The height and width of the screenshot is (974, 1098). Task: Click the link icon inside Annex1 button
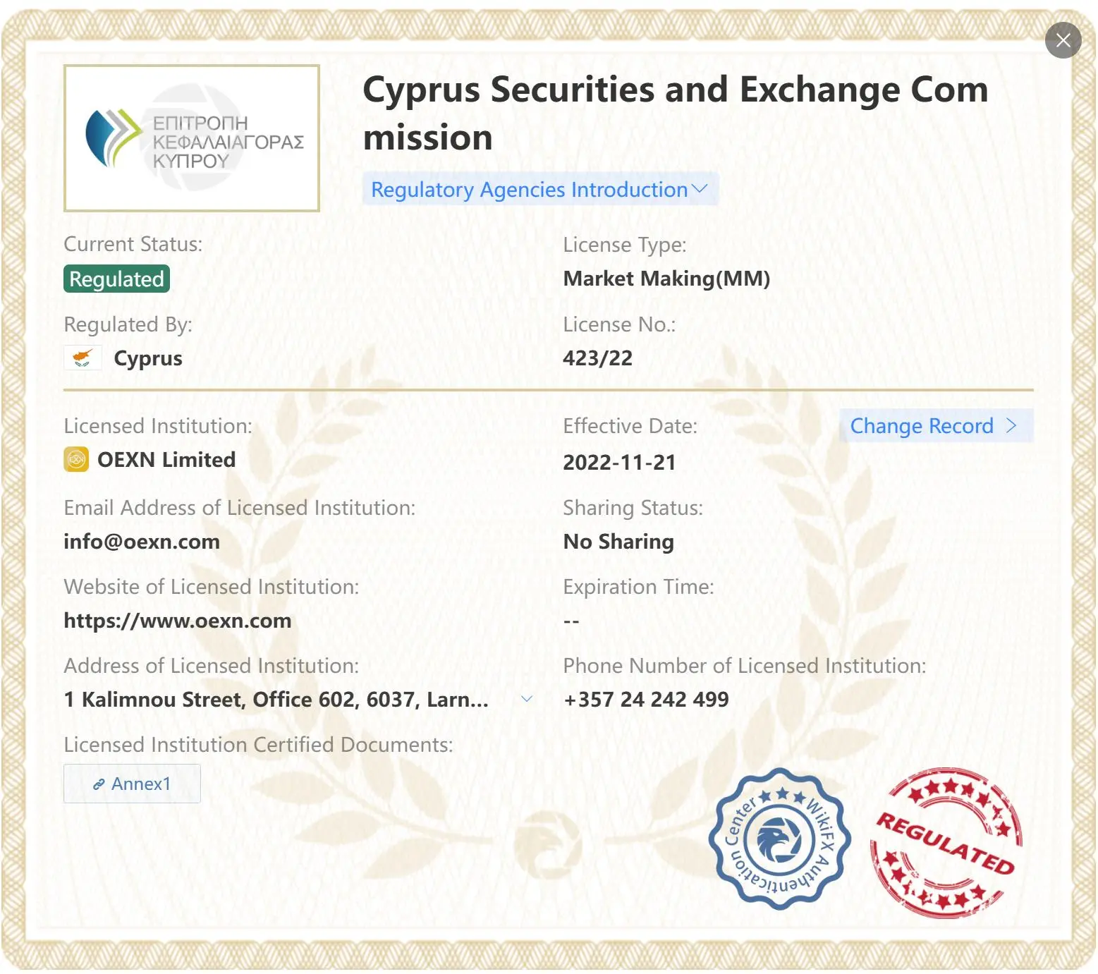tap(99, 784)
